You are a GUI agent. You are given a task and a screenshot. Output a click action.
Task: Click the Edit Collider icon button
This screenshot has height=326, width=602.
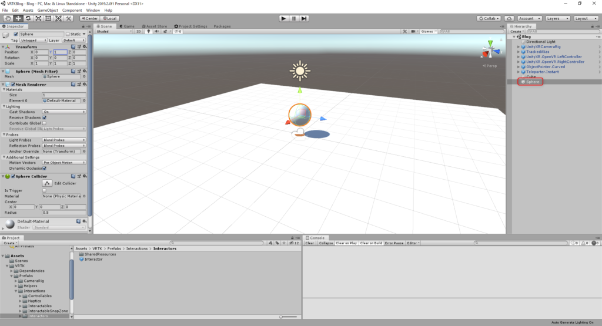[47, 183]
